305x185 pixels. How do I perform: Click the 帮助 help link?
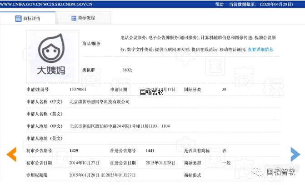(219, 4)
